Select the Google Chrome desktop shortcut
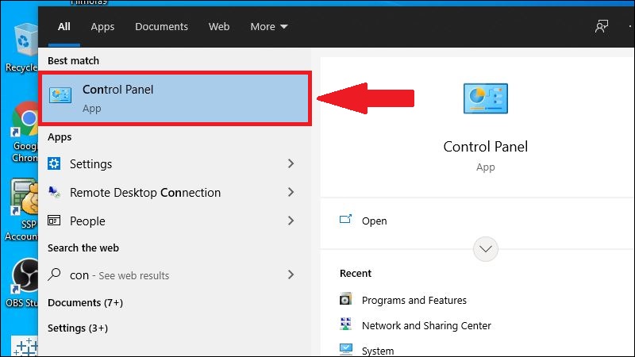 coord(25,132)
